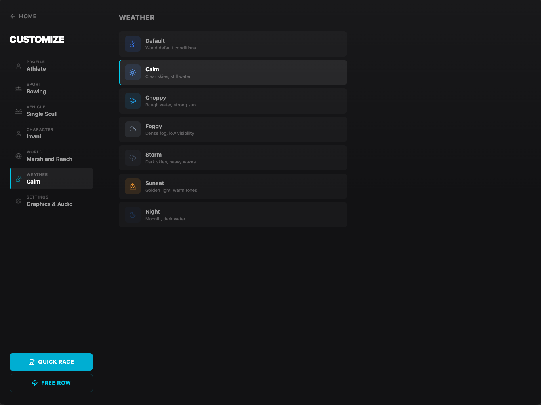Start a Free Row session
541x405 pixels.
tap(51, 383)
